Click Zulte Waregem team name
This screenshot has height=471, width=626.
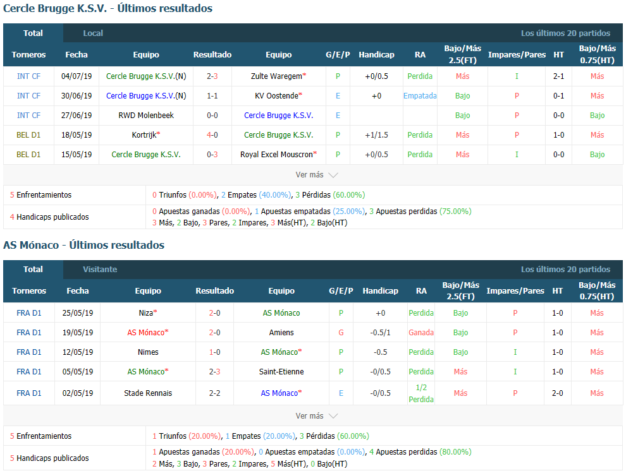click(277, 76)
